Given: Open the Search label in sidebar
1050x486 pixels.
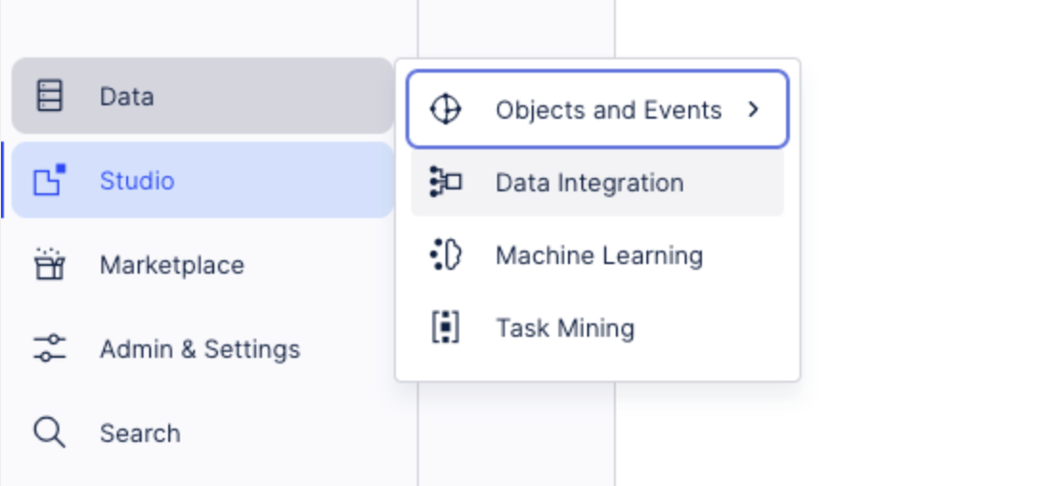Looking at the screenshot, I should click(x=140, y=433).
